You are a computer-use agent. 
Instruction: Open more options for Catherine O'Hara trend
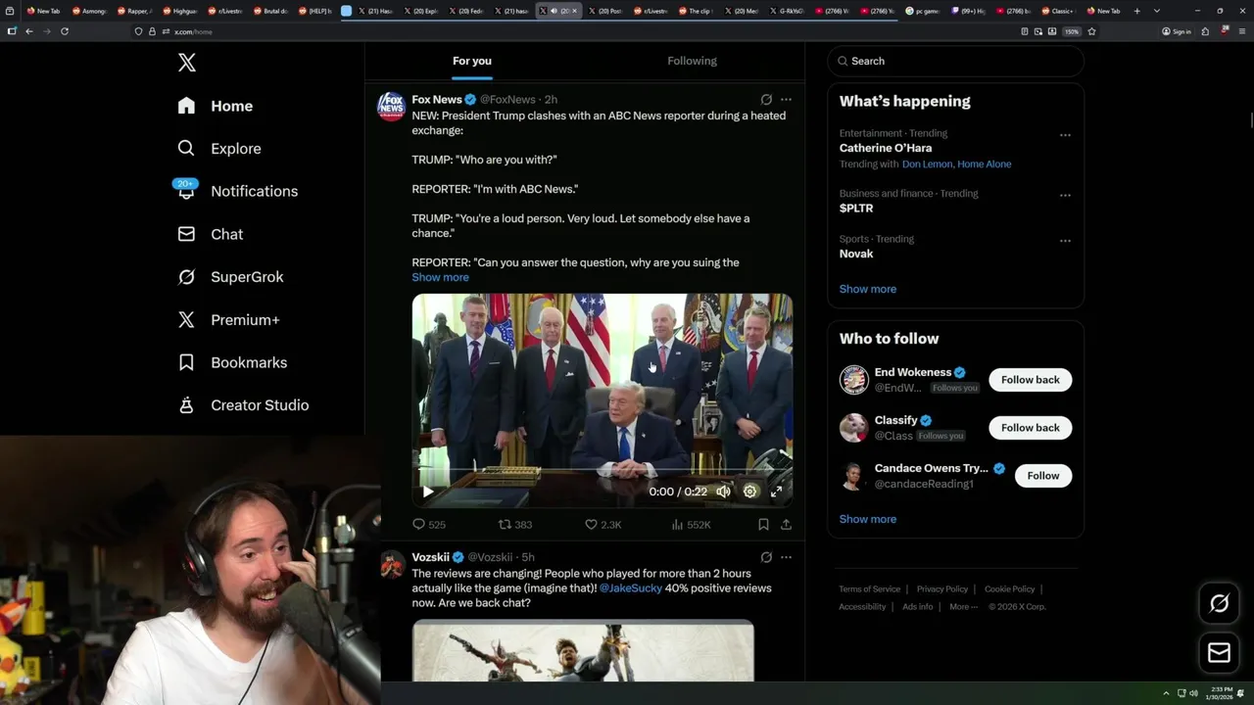[1065, 135]
